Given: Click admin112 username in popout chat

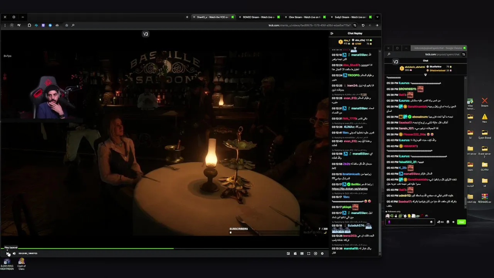Looking at the screenshot, I should point(405,195).
